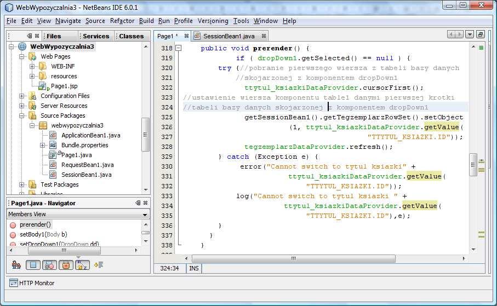Image resolution: width=497 pixels, height=306 pixels.
Task: Click the Projects tree vertical scrollbar thumb
Action: [x=145, y=135]
